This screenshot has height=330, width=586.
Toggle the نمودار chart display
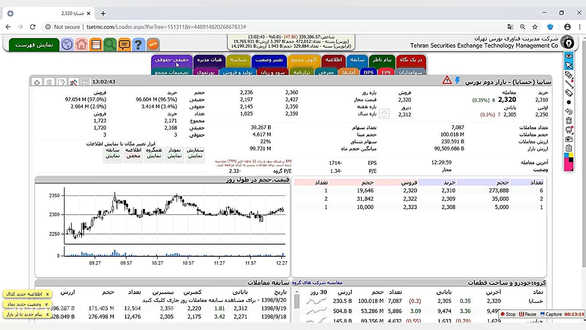pyautogui.click(x=174, y=153)
